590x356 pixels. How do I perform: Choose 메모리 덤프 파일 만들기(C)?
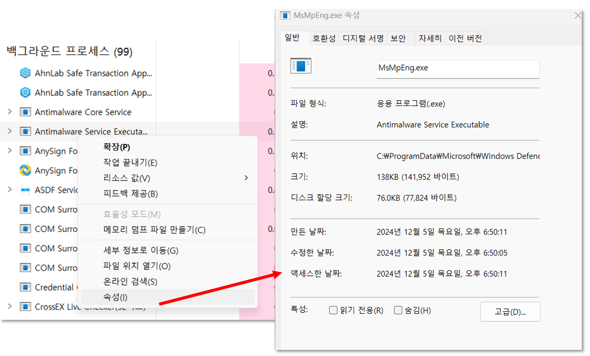coord(168,230)
